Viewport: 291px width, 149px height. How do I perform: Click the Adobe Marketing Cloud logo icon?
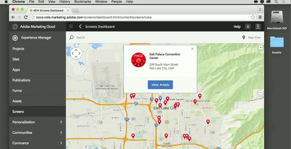(15, 26)
